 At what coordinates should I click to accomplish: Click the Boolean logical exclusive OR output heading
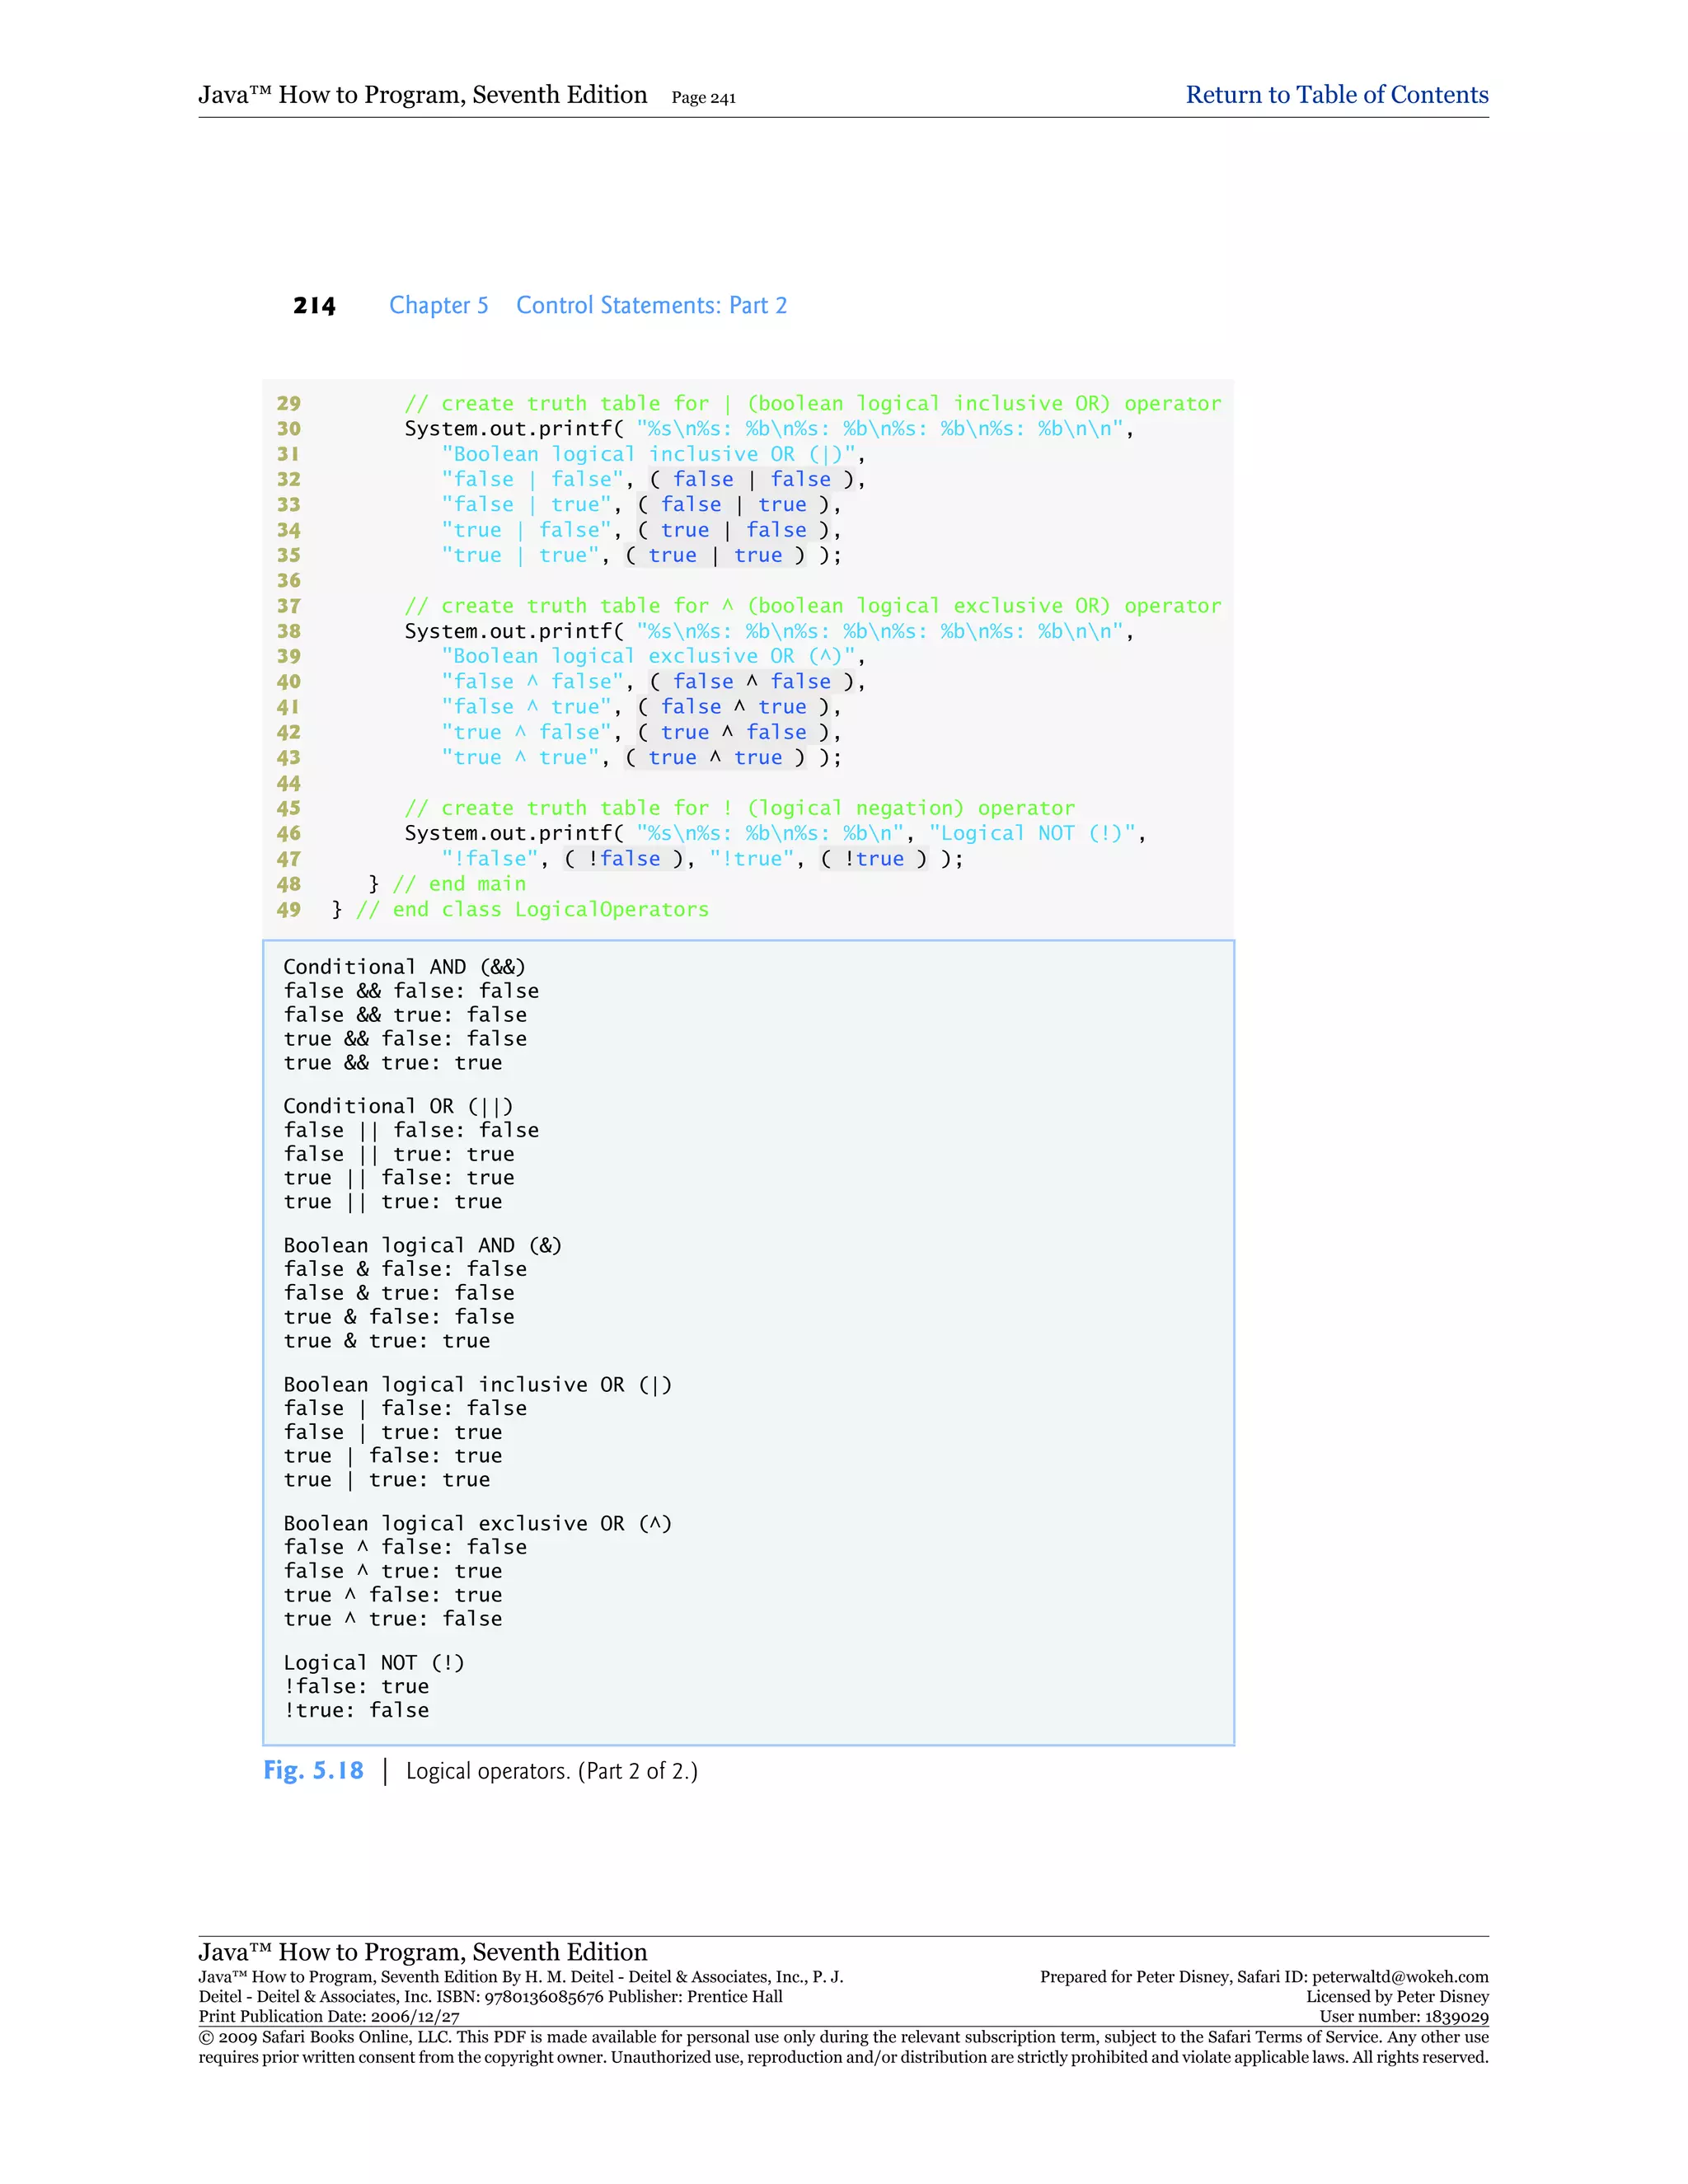coord(477,1523)
